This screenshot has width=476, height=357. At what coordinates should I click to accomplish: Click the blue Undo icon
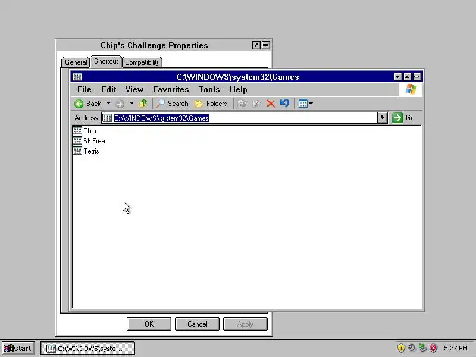click(x=284, y=104)
